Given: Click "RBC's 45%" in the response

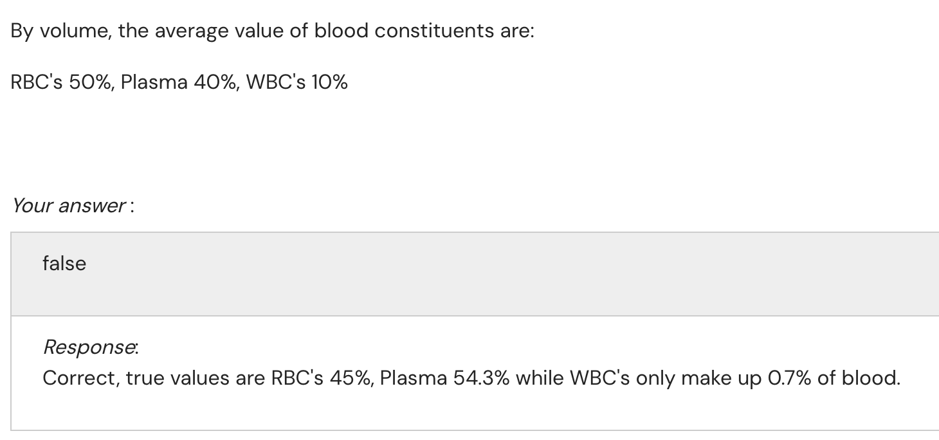Looking at the screenshot, I should pos(318,378).
